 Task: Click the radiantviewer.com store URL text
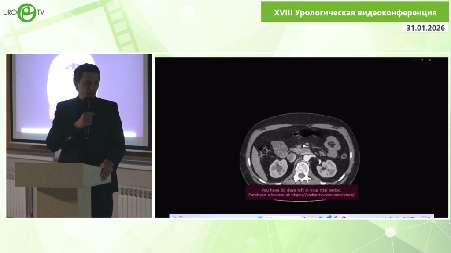324,195
